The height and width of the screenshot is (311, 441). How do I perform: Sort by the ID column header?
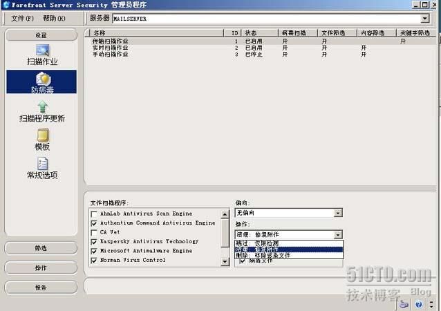[232, 33]
